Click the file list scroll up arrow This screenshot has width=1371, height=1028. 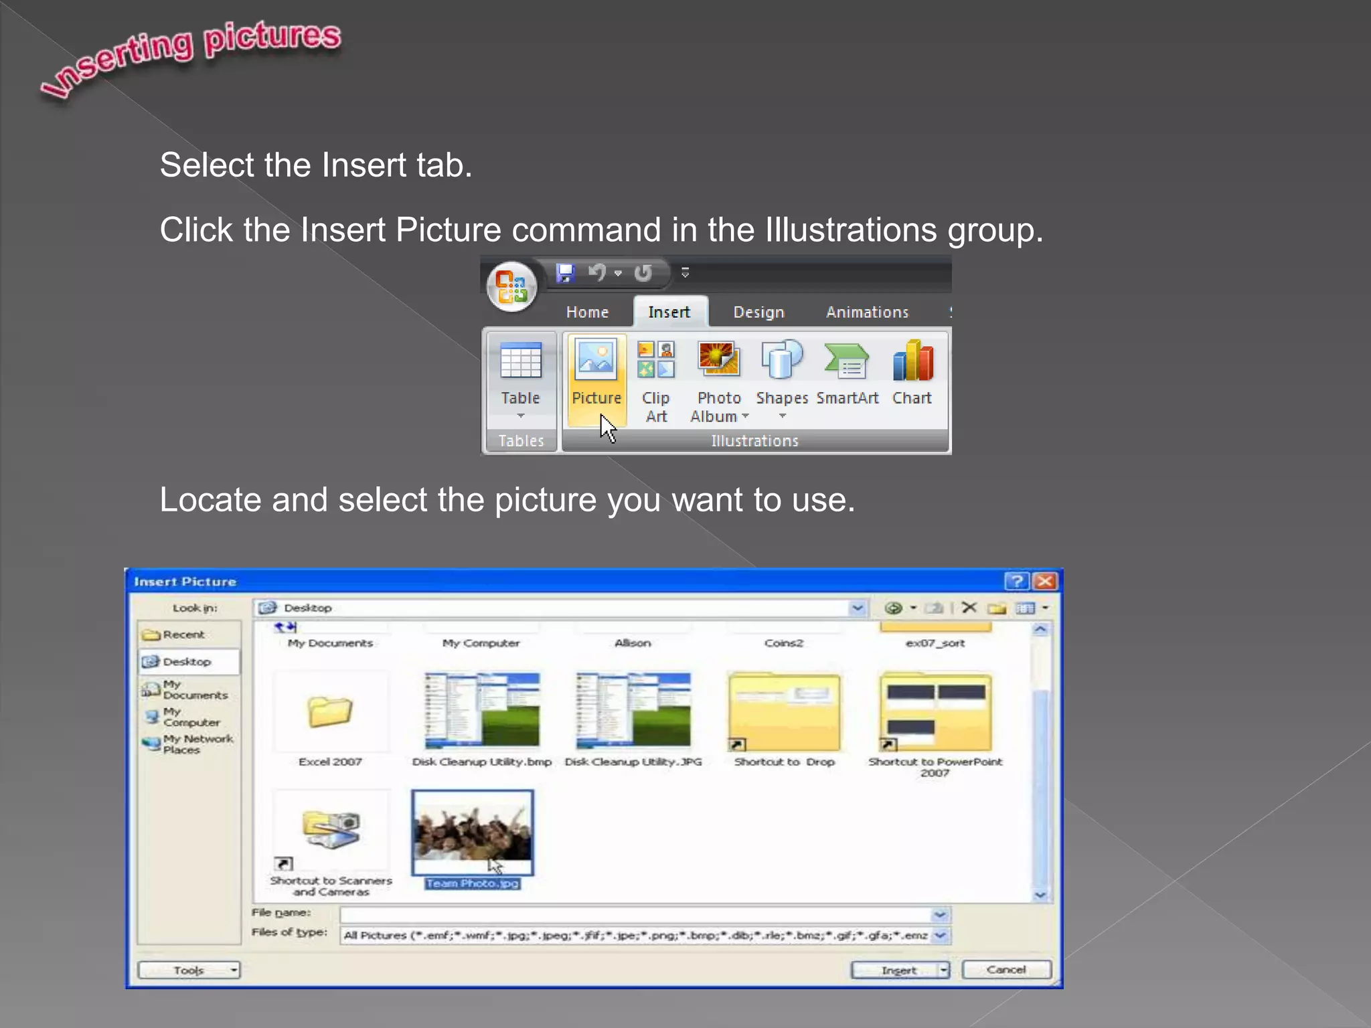click(1040, 629)
